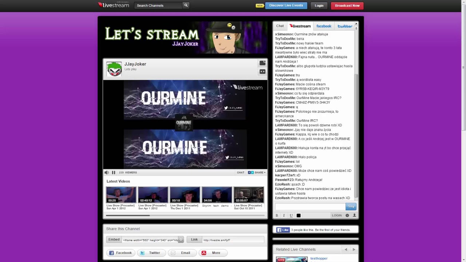This screenshot has width=466, height=262.
Task: Open the testhopper channel link
Action: pos(319,258)
